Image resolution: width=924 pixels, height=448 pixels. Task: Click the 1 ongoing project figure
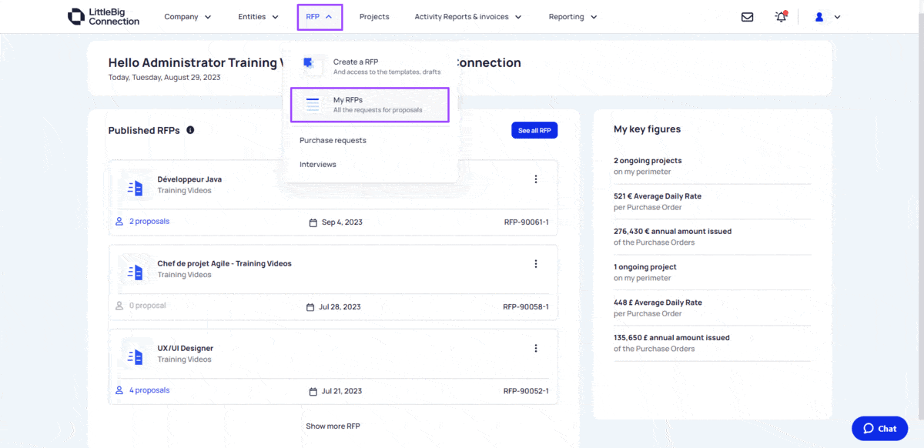coord(645,267)
